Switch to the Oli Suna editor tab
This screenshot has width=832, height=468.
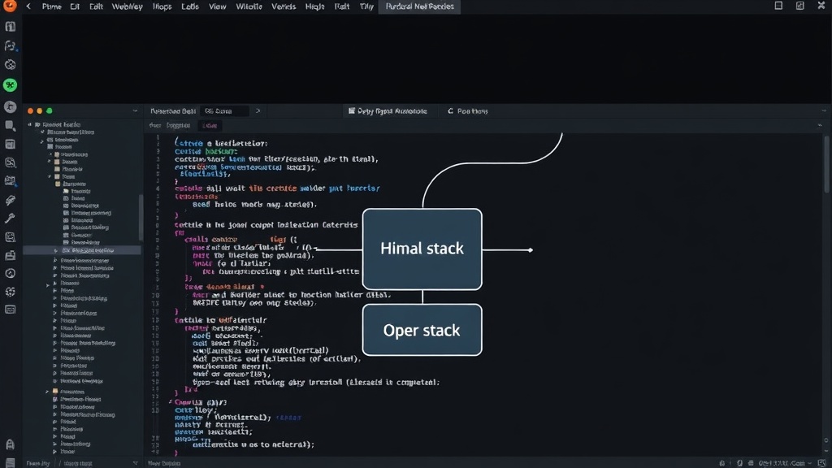point(223,110)
